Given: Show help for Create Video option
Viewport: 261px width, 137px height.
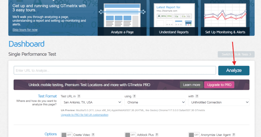Looking at the screenshot, I should point(93,135).
